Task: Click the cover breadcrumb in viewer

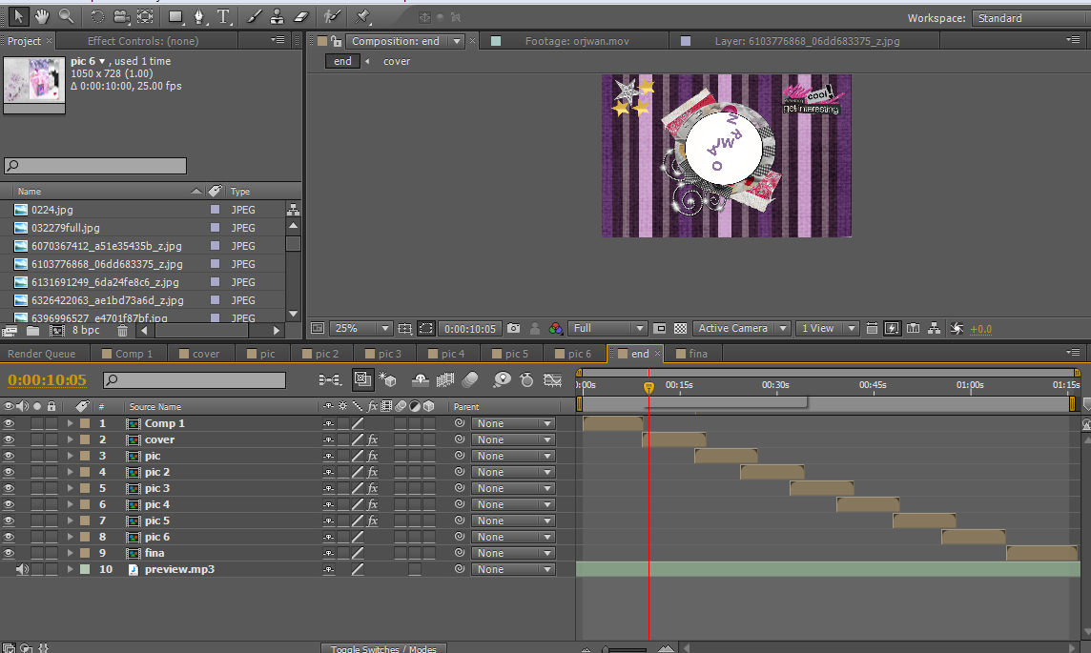Action: tap(397, 61)
